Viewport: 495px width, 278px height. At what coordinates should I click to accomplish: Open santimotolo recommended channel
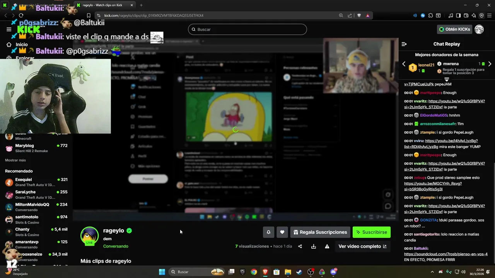coord(36,220)
